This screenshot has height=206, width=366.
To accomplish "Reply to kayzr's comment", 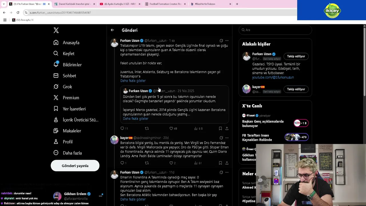I will click(123, 163).
